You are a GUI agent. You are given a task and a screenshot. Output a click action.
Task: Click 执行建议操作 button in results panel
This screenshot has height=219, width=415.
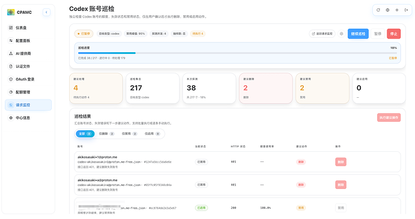click(x=389, y=118)
